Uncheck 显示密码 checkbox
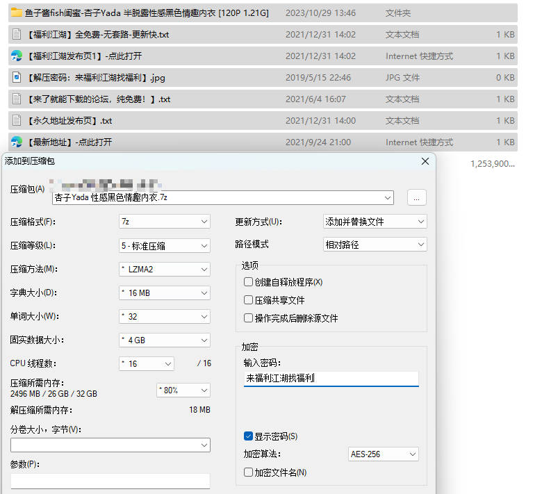Screen dimensions: 558x494 pos(248,436)
